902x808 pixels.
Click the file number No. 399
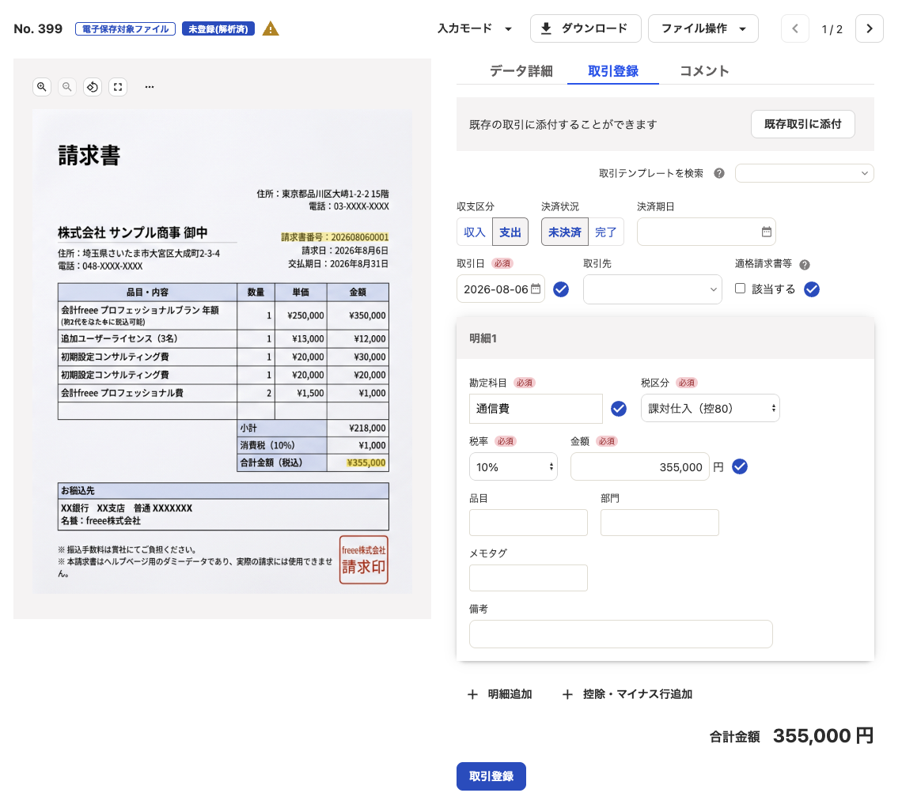[x=38, y=28]
